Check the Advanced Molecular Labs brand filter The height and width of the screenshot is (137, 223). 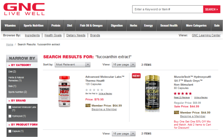click(10, 107)
